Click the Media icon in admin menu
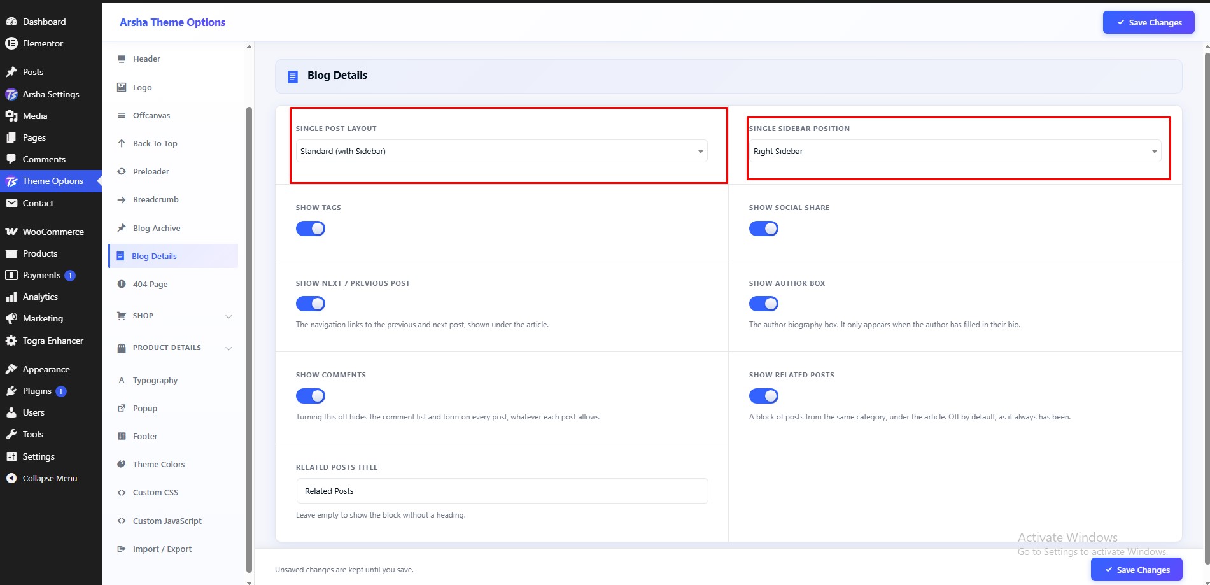This screenshot has height=585, width=1210. tap(11, 116)
